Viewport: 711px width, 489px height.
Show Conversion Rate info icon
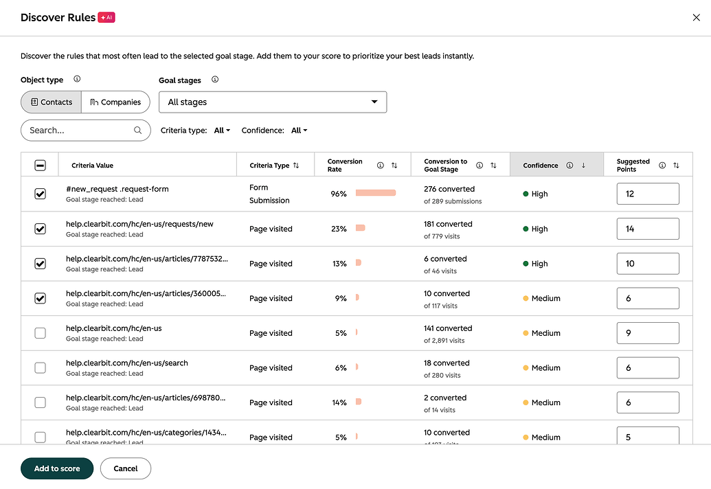click(381, 166)
